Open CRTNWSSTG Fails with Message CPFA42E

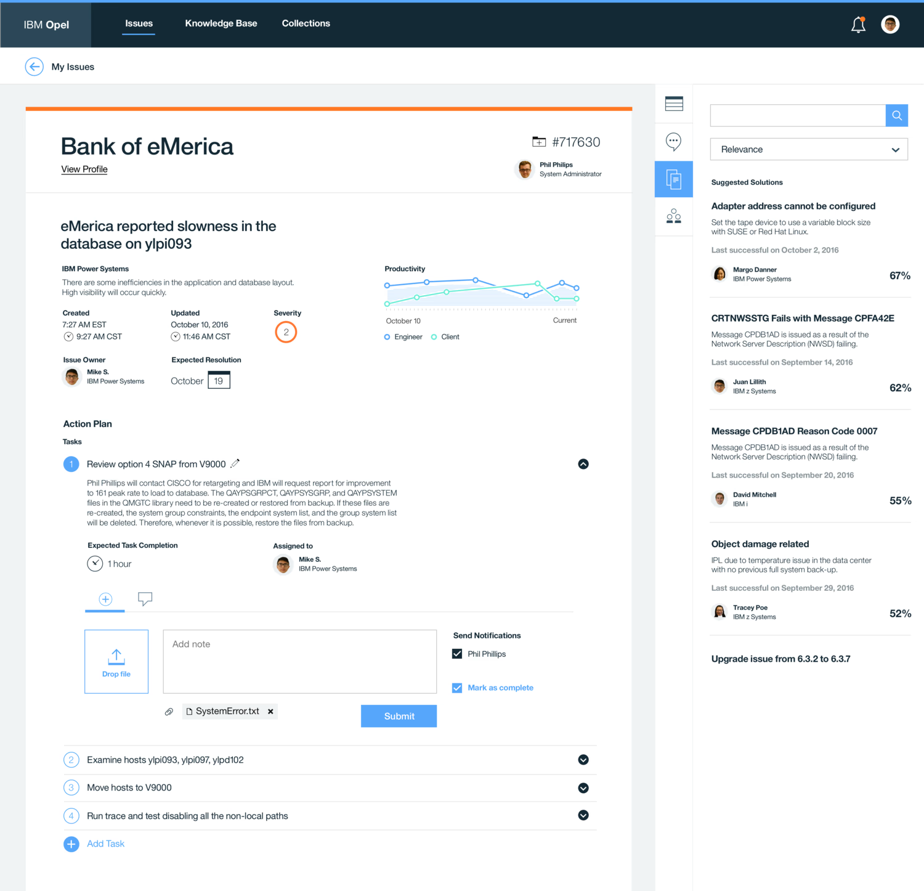(803, 318)
